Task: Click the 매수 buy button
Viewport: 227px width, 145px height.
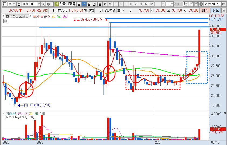Action: (x=205, y=10)
